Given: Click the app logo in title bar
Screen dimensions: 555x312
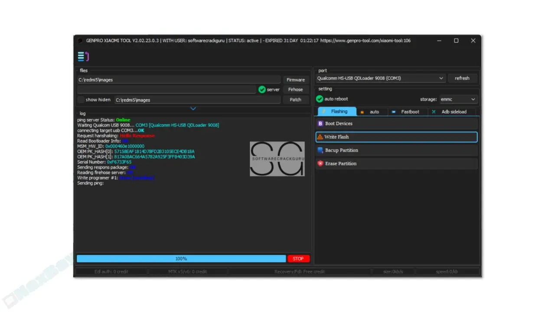Looking at the screenshot, I should point(80,41).
